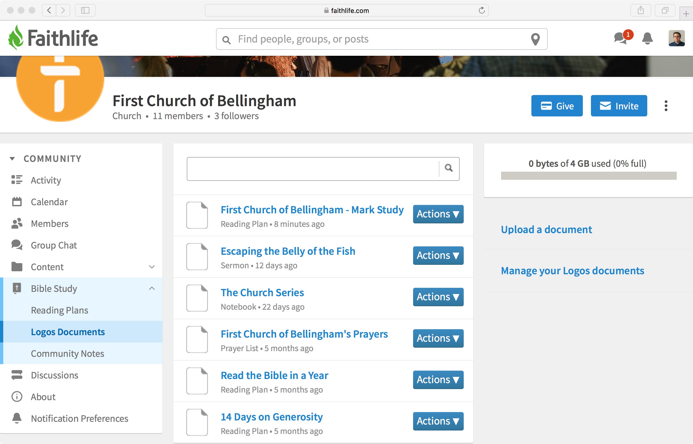Viewport: 693px width, 444px height.
Task: Click The Church Series document icon
Action: coord(197,298)
